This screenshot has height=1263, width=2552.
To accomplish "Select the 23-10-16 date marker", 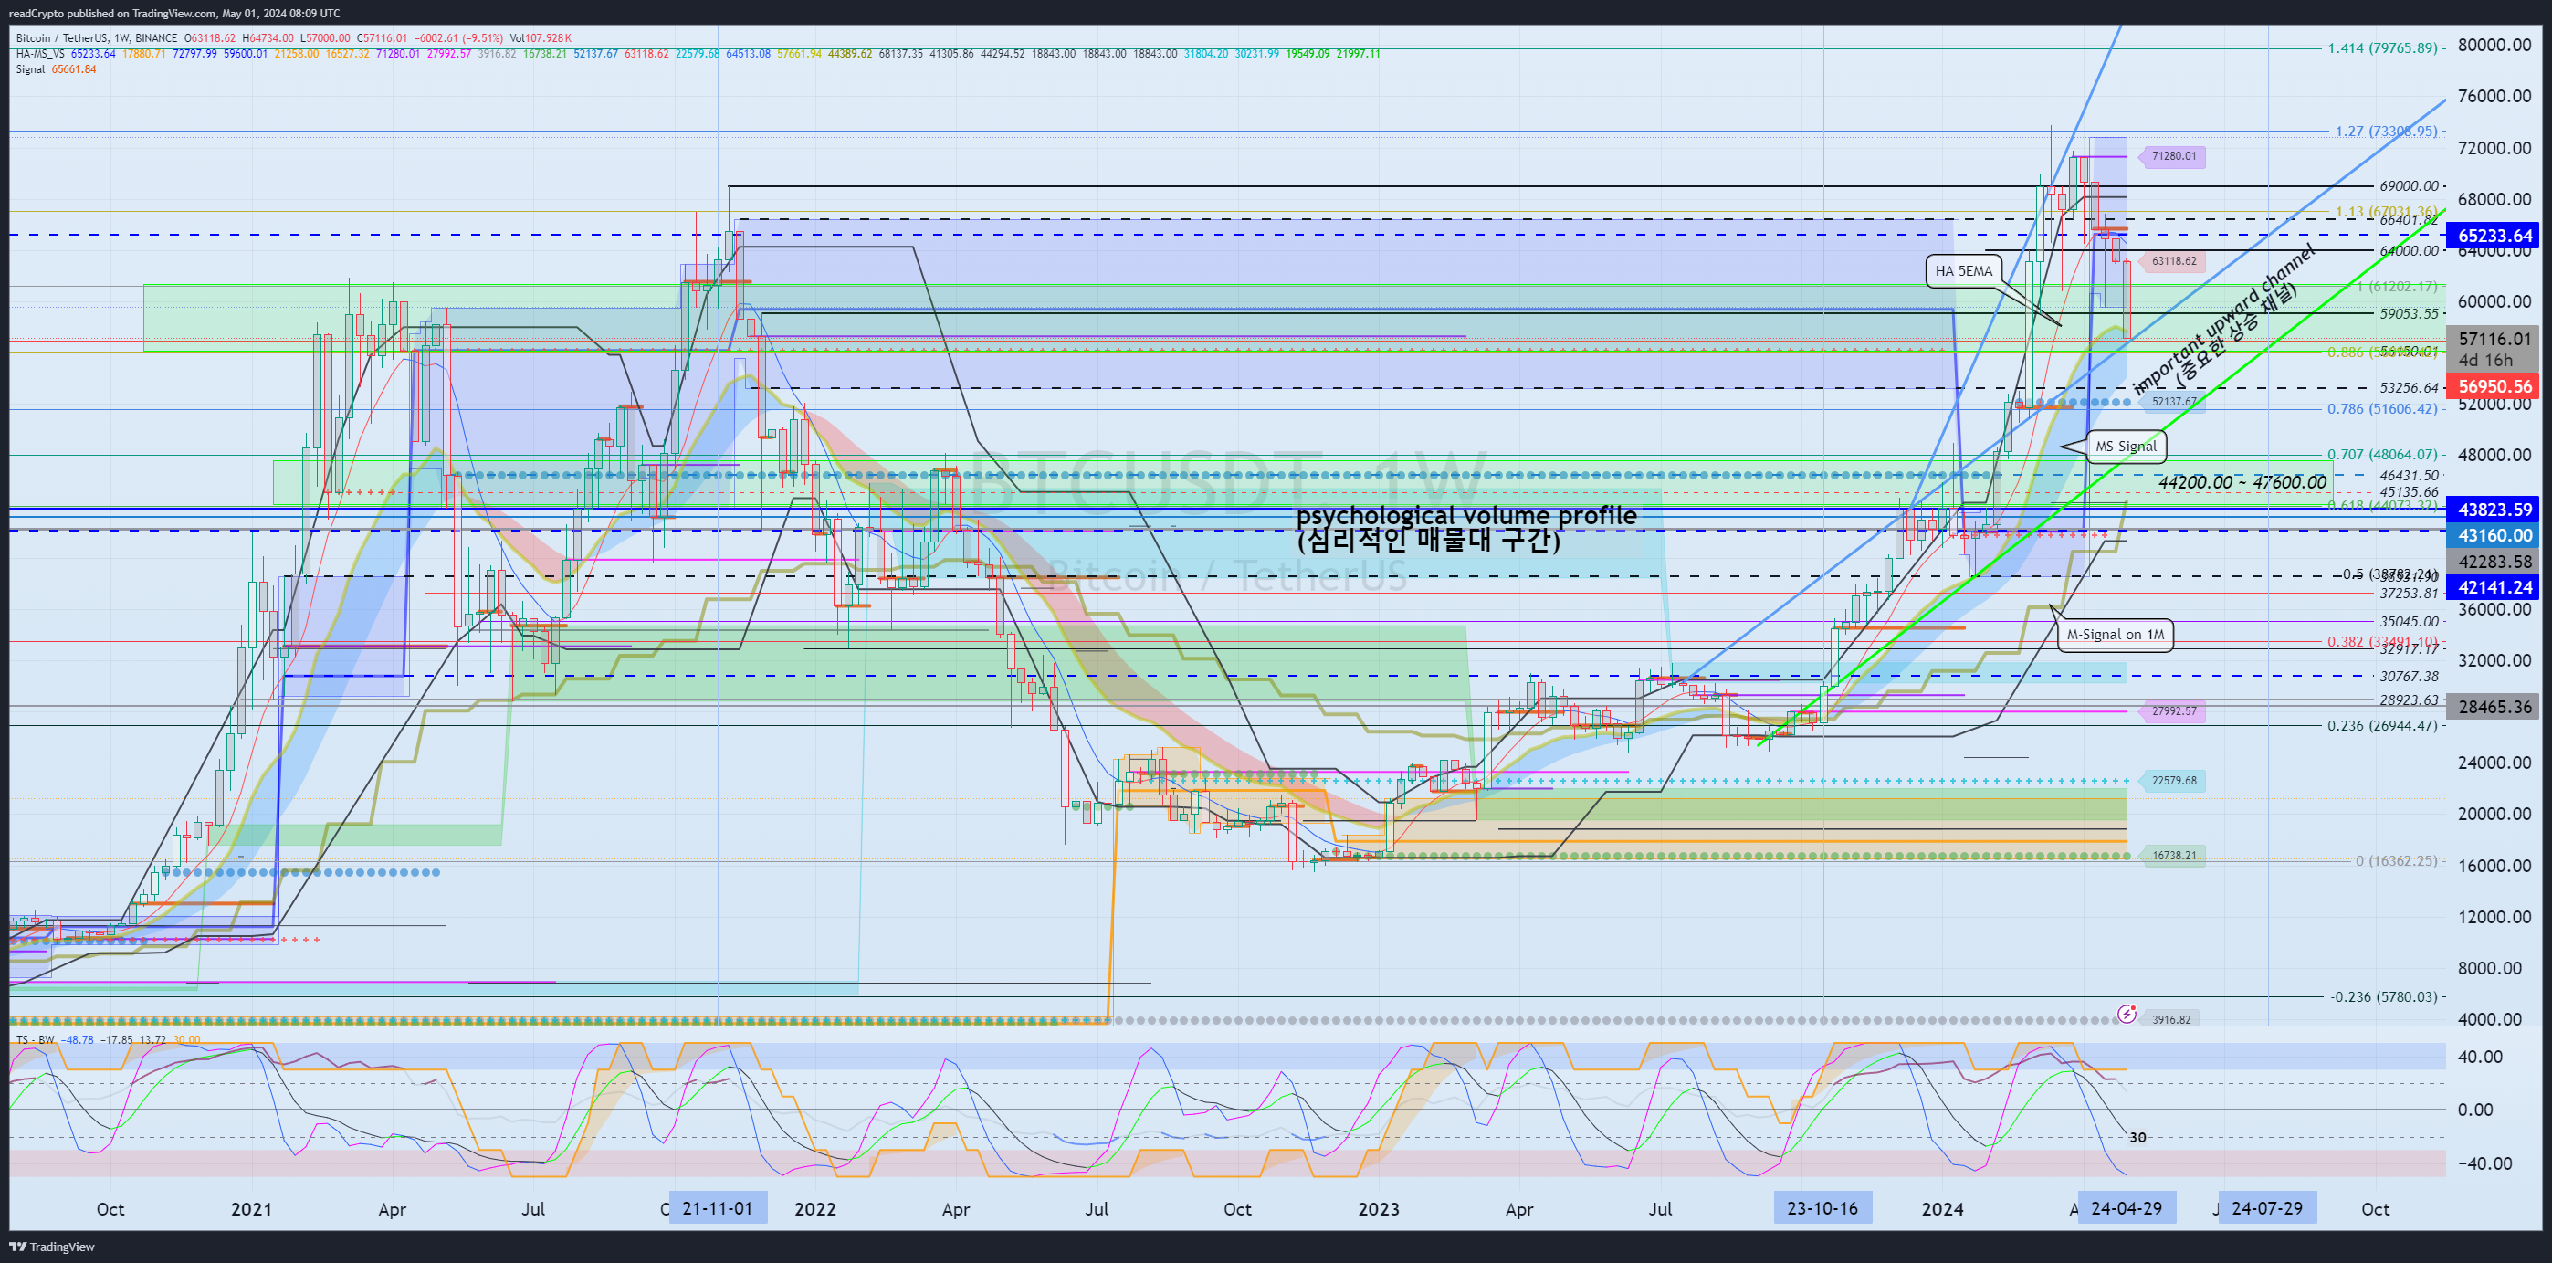I will 1822,1208.
